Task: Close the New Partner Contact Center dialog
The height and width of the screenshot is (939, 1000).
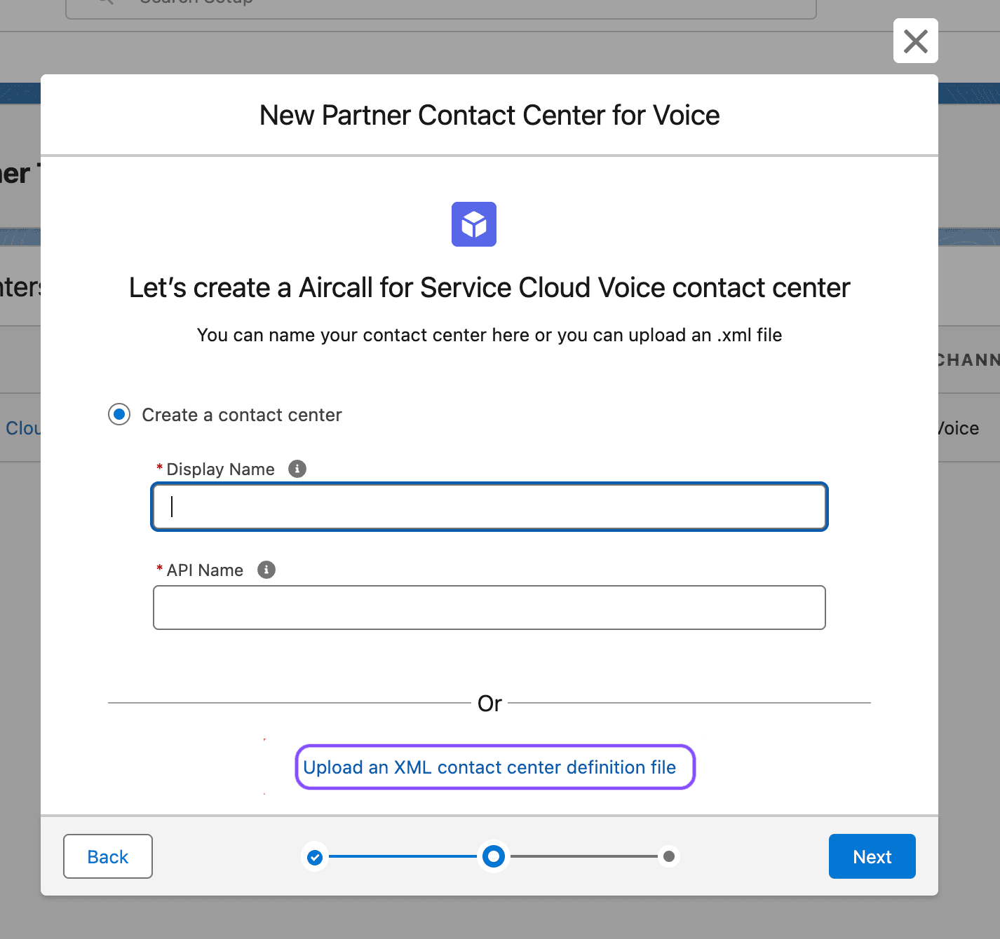Action: click(915, 41)
